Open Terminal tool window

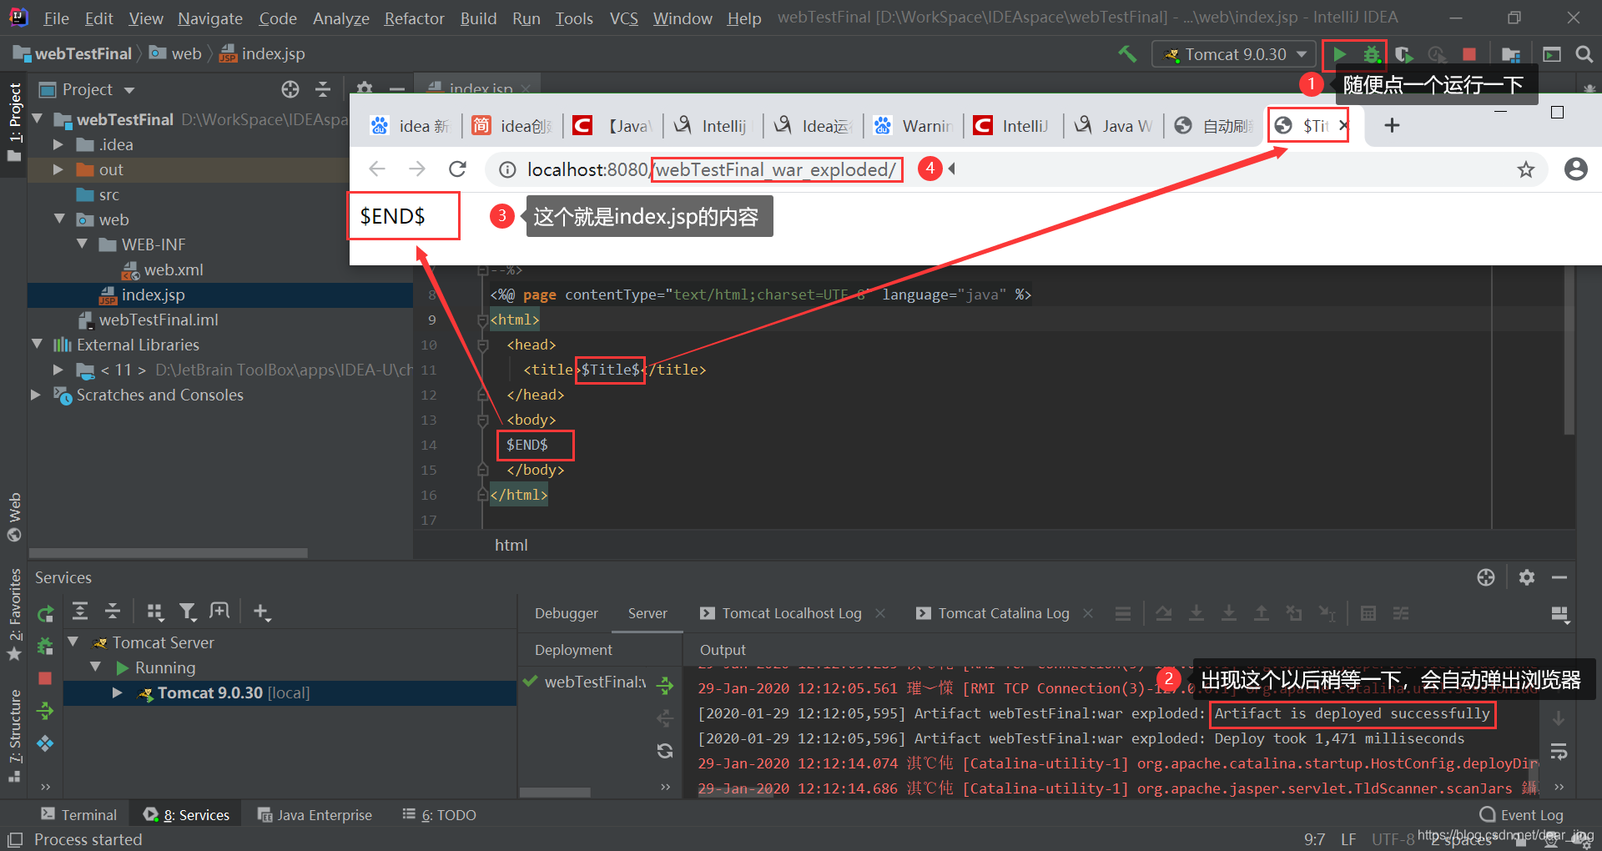tap(79, 814)
